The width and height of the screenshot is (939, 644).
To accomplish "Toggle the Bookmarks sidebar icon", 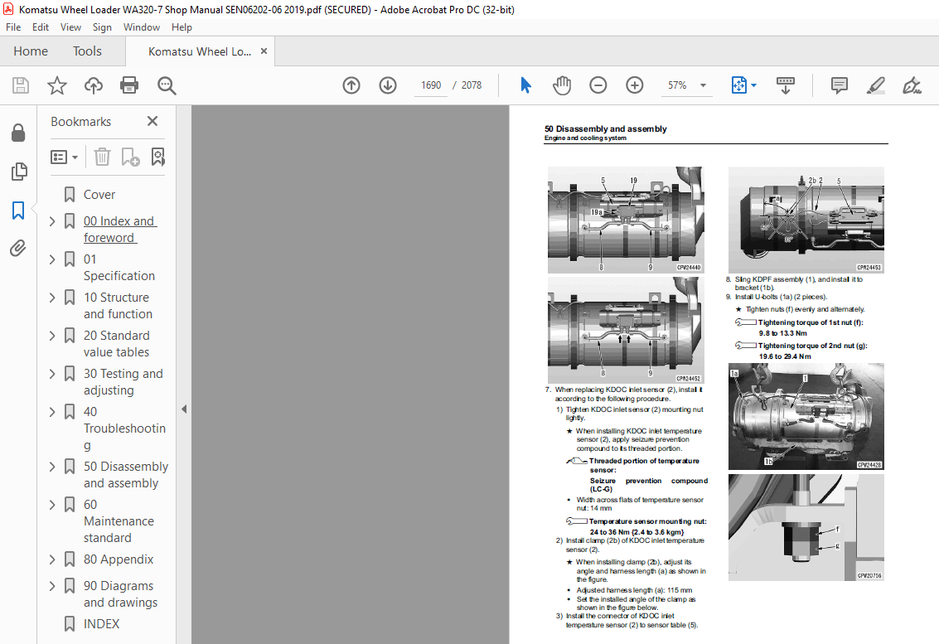I will (x=18, y=211).
